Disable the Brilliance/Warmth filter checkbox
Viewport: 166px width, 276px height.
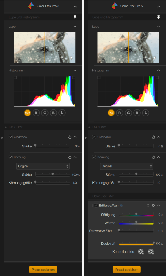click(x=96, y=205)
